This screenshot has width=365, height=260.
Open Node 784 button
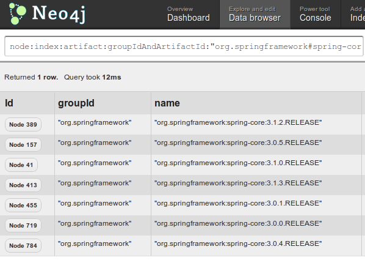click(x=23, y=246)
